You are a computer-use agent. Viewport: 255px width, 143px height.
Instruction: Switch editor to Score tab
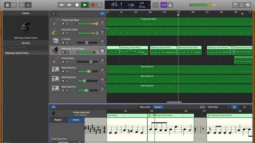point(158,107)
